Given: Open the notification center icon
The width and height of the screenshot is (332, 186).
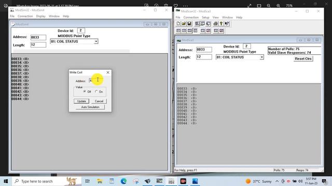Looking at the screenshot, I should pyautogui.click(x=324, y=181).
